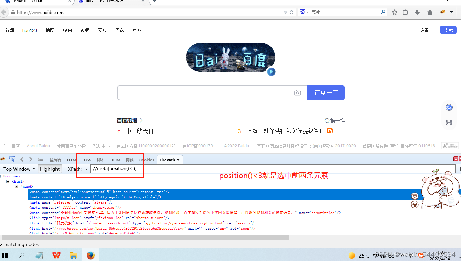Screen dimensions: 461x261
Task: Switch to the HTML tab
Action: tap(73, 160)
